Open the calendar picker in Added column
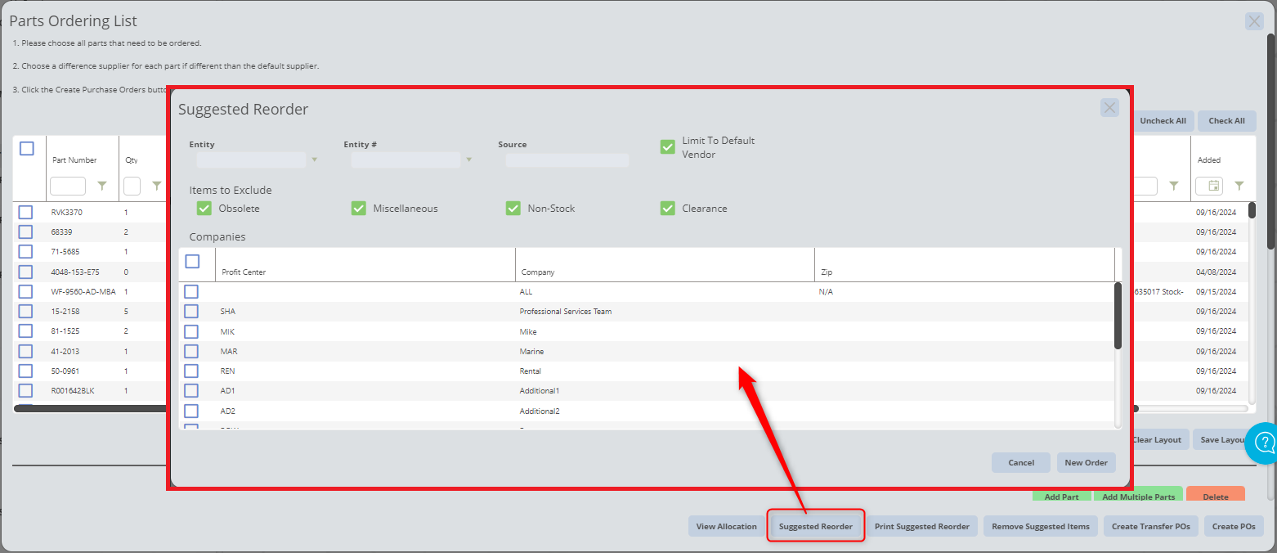Screen dimensions: 1277x553 1214,186
